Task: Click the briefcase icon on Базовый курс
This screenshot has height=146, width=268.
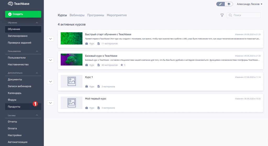Action: coord(87,65)
